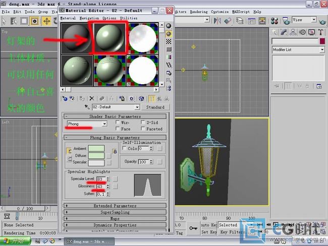
Task: Click the Specular color swatch
Action: 96,163
